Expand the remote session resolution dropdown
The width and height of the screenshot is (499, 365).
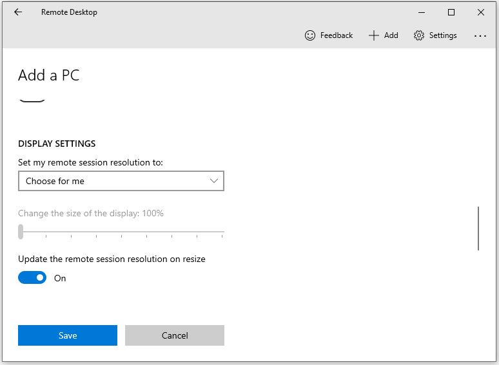[x=121, y=181]
